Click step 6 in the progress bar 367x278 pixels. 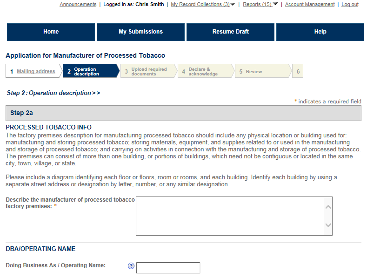(x=298, y=72)
